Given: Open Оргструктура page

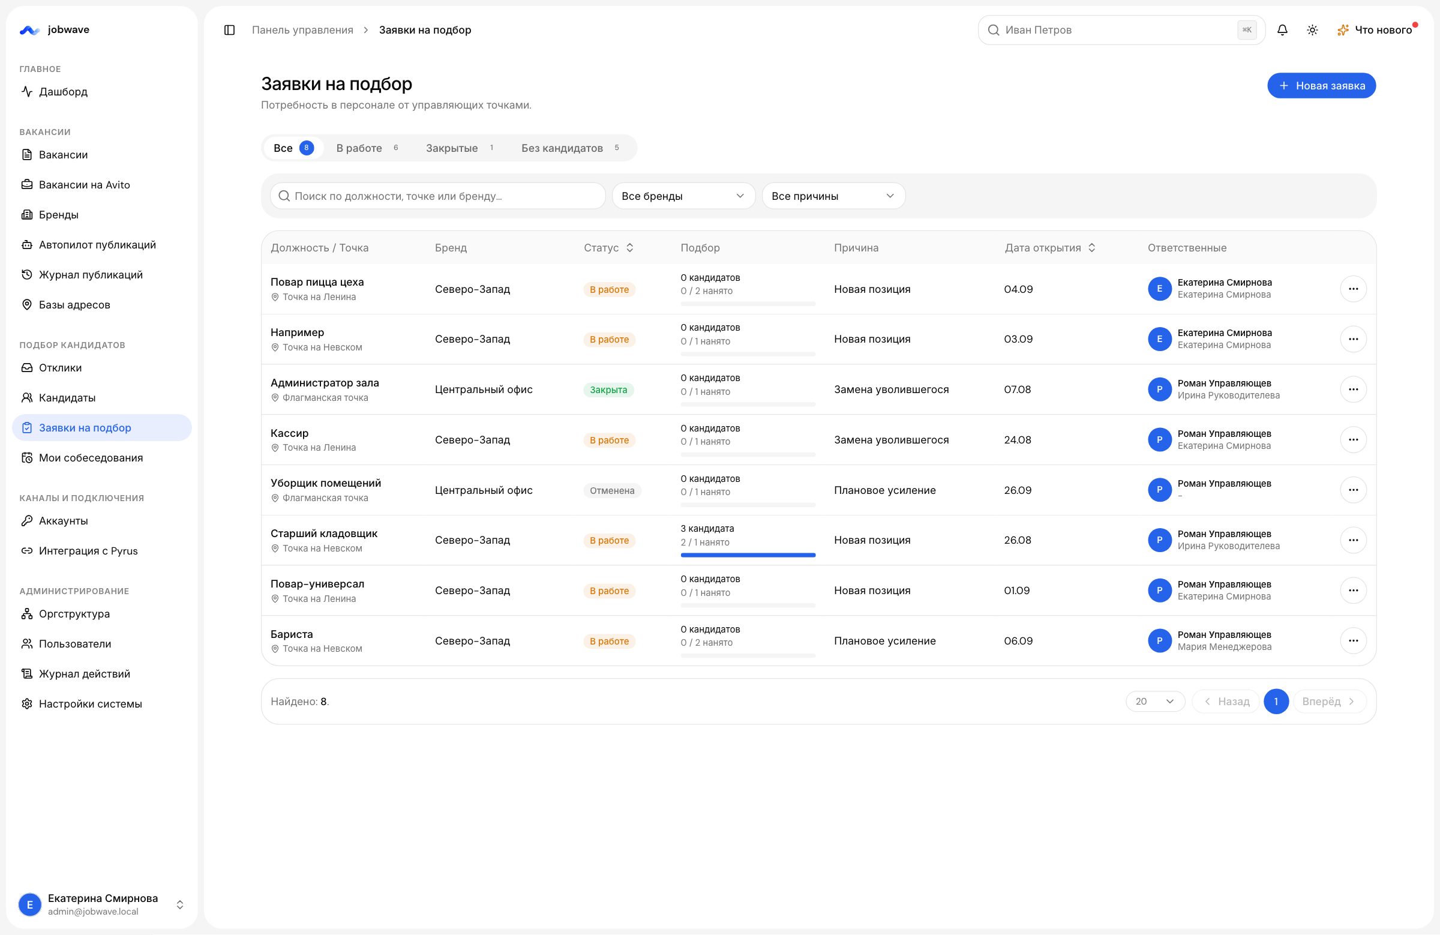Looking at the screenshot, I should 101,614.
